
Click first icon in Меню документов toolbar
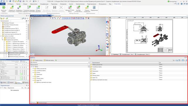click(x=1, y=18)
